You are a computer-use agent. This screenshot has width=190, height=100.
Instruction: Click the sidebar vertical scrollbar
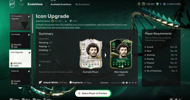pos(32,24)
